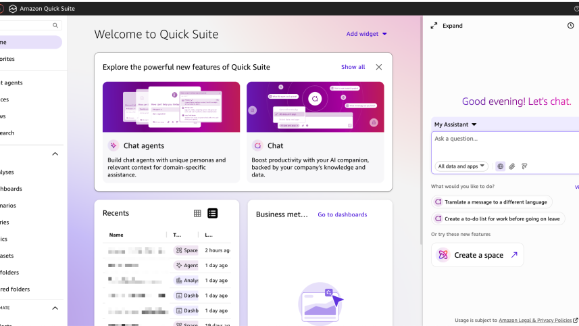This screenshot has height=326, width=579.
Task: Click the Analysis type icon in Recents
Action: 179,281
